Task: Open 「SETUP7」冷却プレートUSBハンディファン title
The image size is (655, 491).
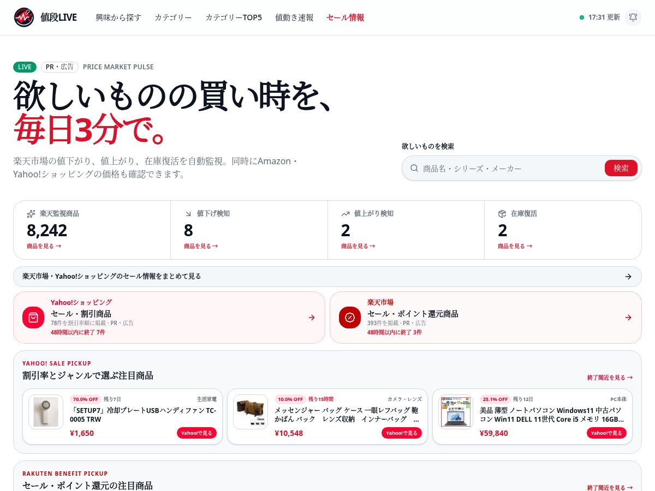Action: [143, 415]
